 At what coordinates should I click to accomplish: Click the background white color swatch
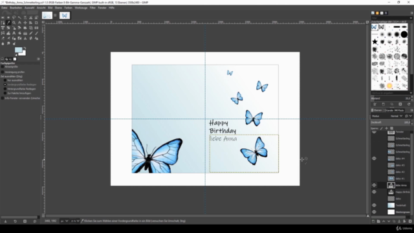click(25, 54)
